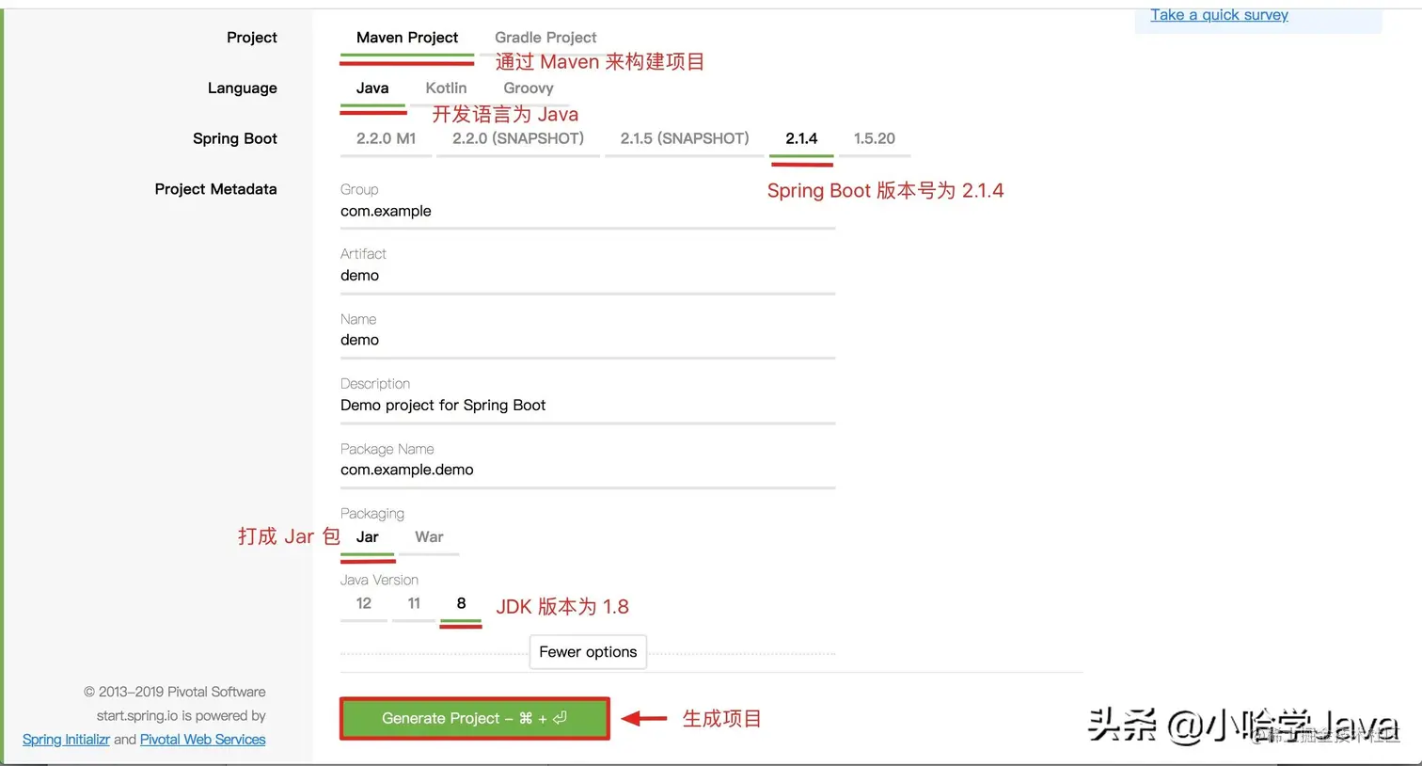
Task: Click the 2013–2019 Pivotal Software copyright text
Action: coord(175,692)
